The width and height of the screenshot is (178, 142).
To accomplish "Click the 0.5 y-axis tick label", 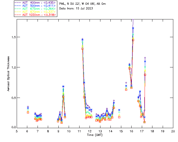I will coord(14,98).
